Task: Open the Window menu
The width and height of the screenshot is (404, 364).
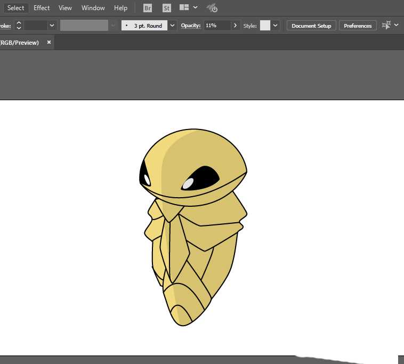Action: click(x=93, y=8)
